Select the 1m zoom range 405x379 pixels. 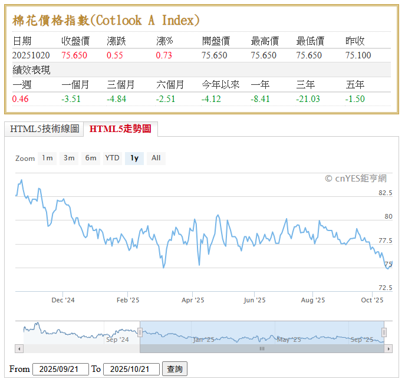[47, 158]
